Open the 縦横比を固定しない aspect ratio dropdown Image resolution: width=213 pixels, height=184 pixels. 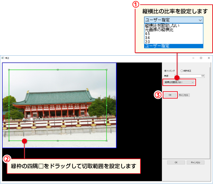click(x=179, y=82)
